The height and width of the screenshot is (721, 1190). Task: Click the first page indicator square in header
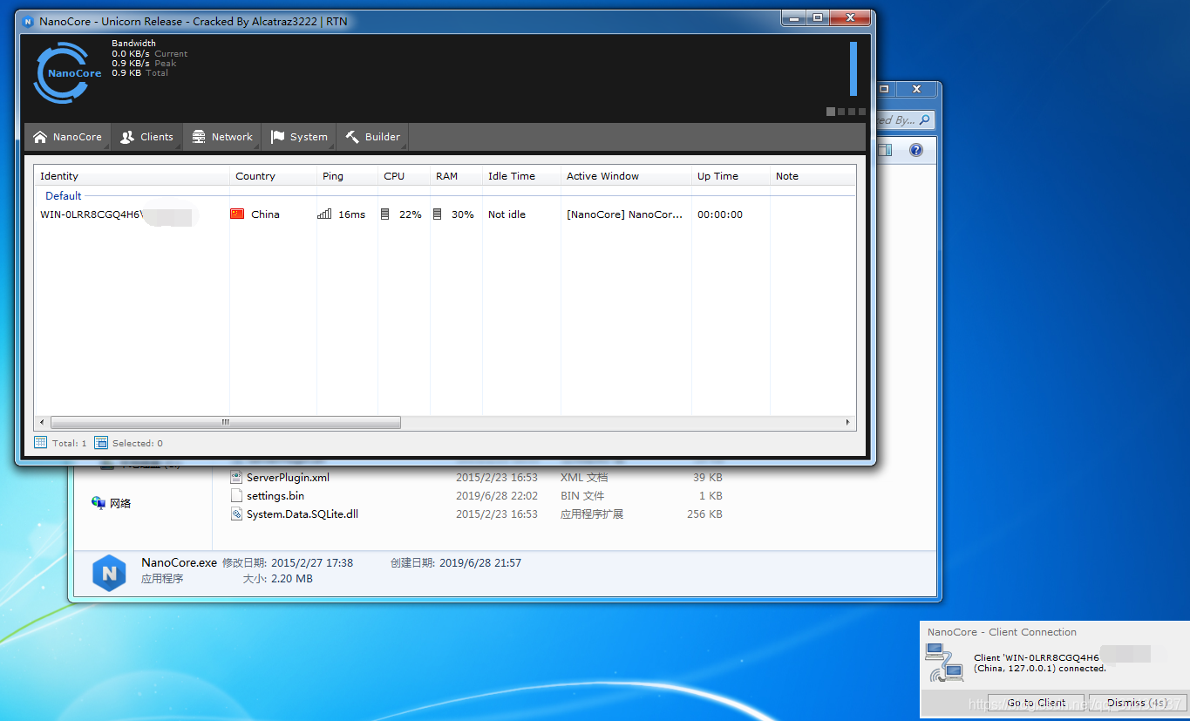(831, 112)
